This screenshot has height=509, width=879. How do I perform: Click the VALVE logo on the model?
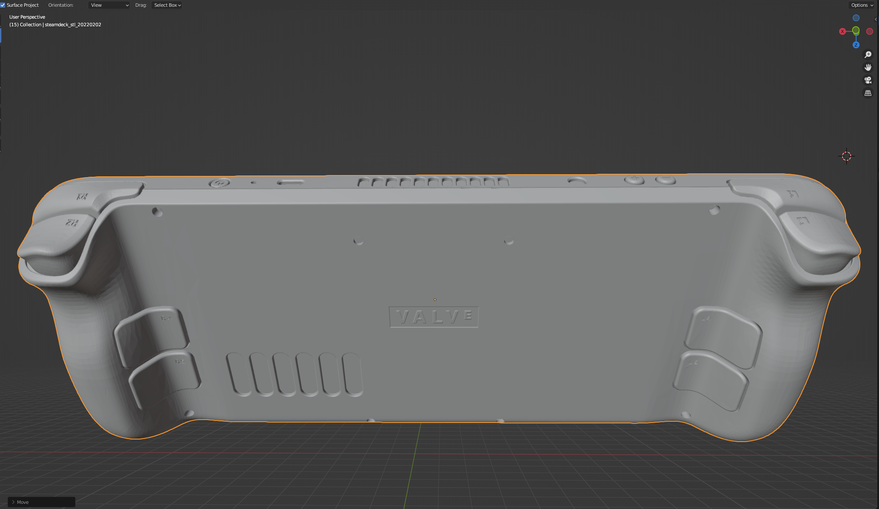(434, 317)
